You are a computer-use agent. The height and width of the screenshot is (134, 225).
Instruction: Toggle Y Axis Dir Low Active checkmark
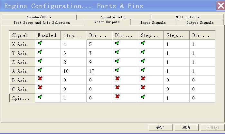117,52
